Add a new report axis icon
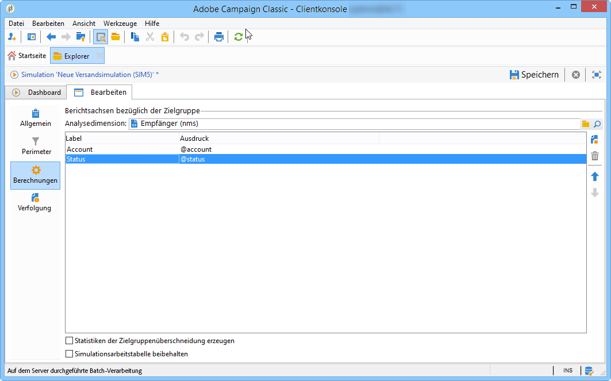 point(595,140)
